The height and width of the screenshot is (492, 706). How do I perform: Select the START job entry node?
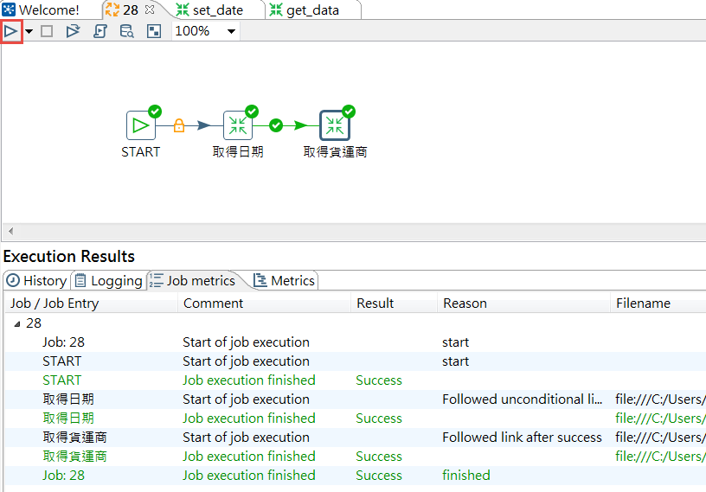tap(141, 125)
